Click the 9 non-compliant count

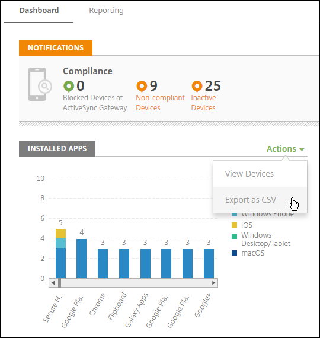click(x=153, y=86)
